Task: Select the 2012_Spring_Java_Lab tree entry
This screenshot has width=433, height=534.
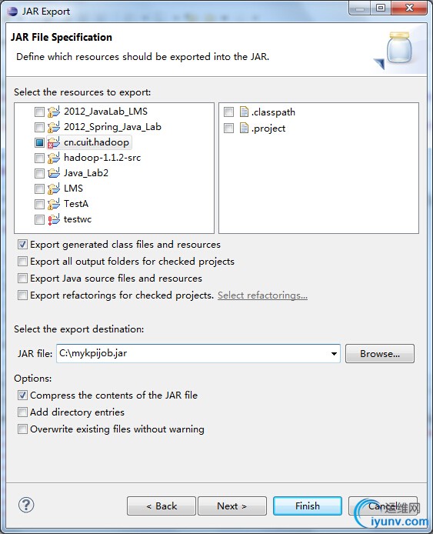Action: 112,127
